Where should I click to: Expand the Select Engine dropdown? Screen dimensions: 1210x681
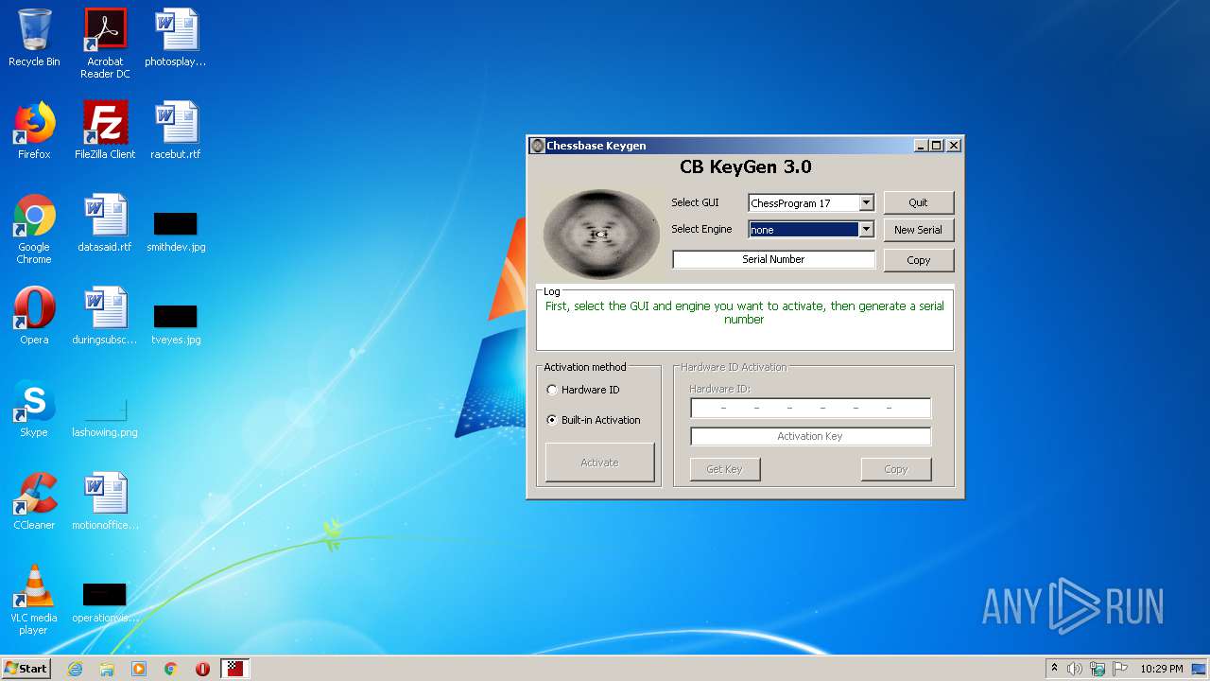(x=866, y=229)
